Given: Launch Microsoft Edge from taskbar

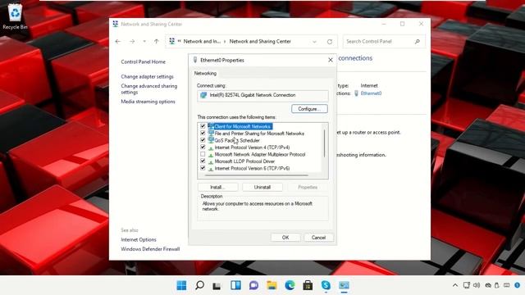Looking at the screenshot, I should click(290, 285).
